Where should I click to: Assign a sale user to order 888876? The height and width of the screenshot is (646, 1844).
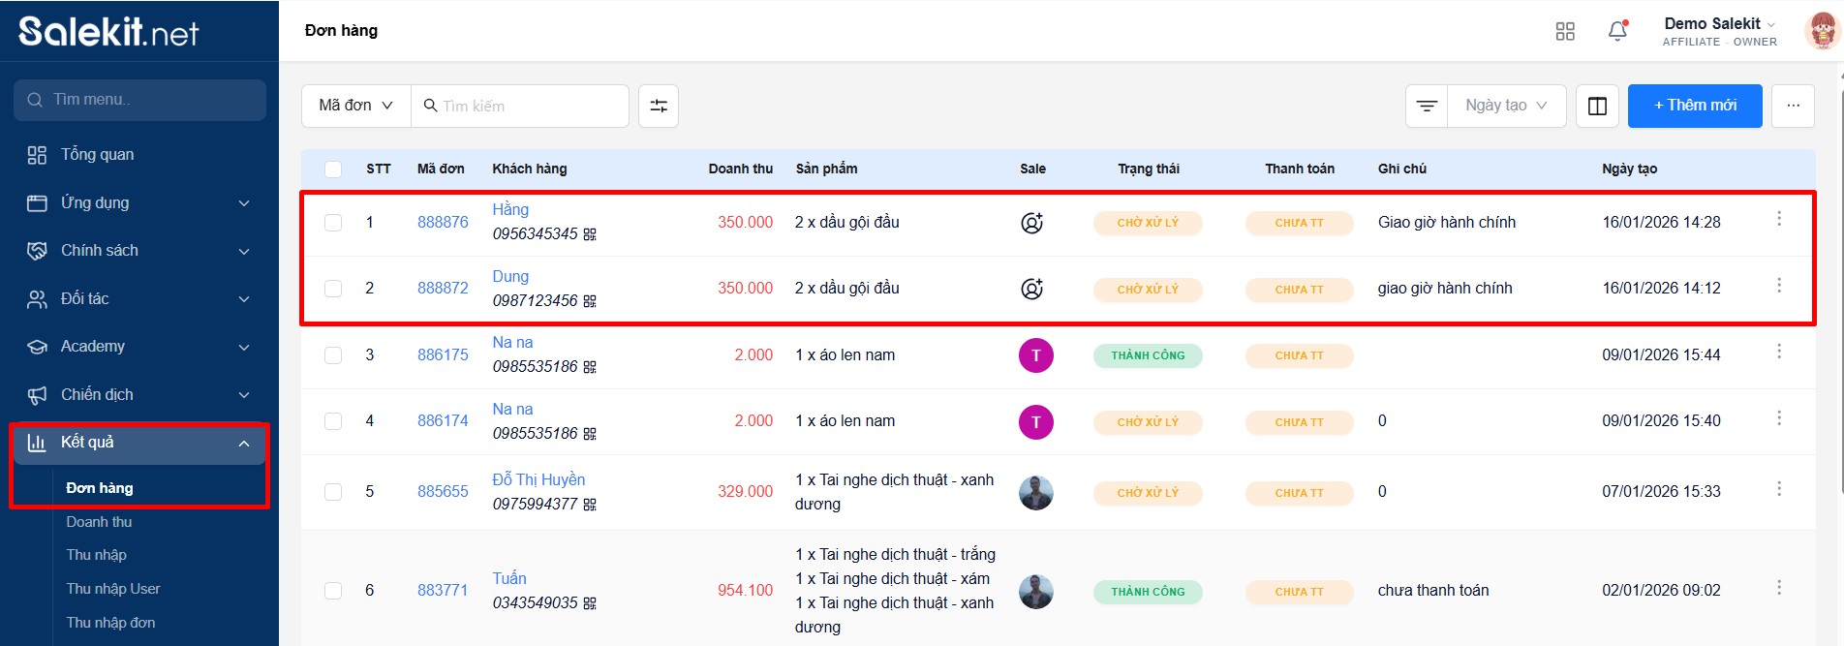tap(1031, 223)
